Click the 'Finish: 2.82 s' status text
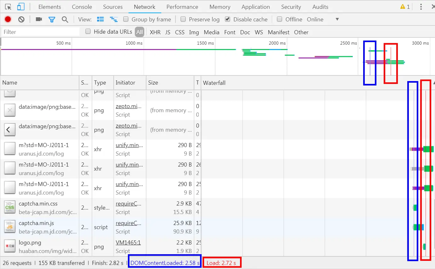435x269 pixels. pos(108,263)
